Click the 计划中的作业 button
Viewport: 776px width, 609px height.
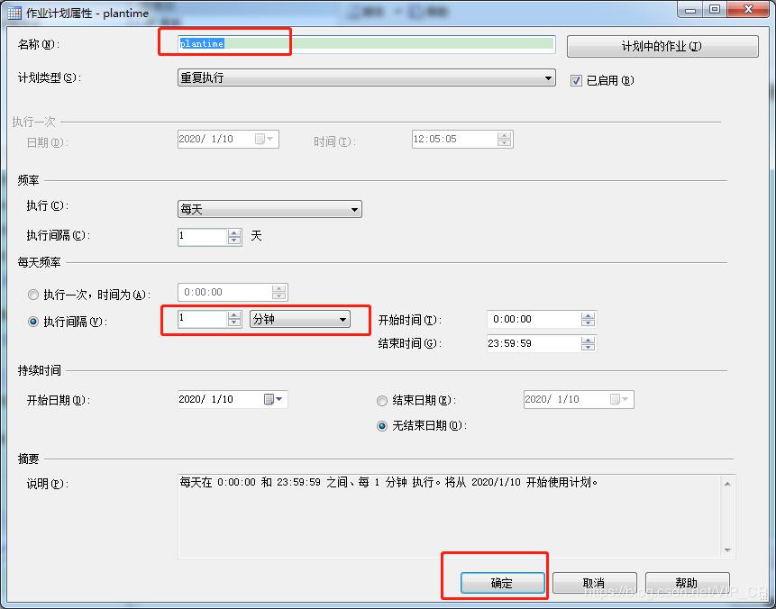(663, 46)
